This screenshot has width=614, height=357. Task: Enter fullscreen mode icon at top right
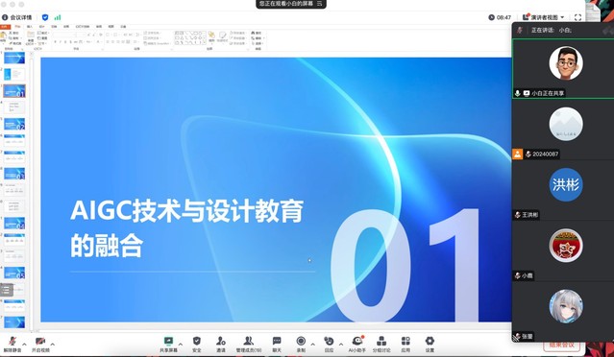coord(577,17)
